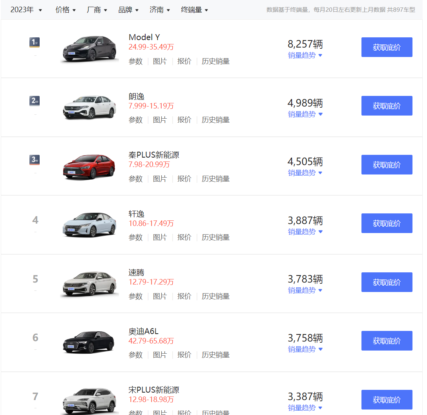The image size is (427, 415).
Task: Click the rank 1 gold badge icon
Action: coord(35,42)
